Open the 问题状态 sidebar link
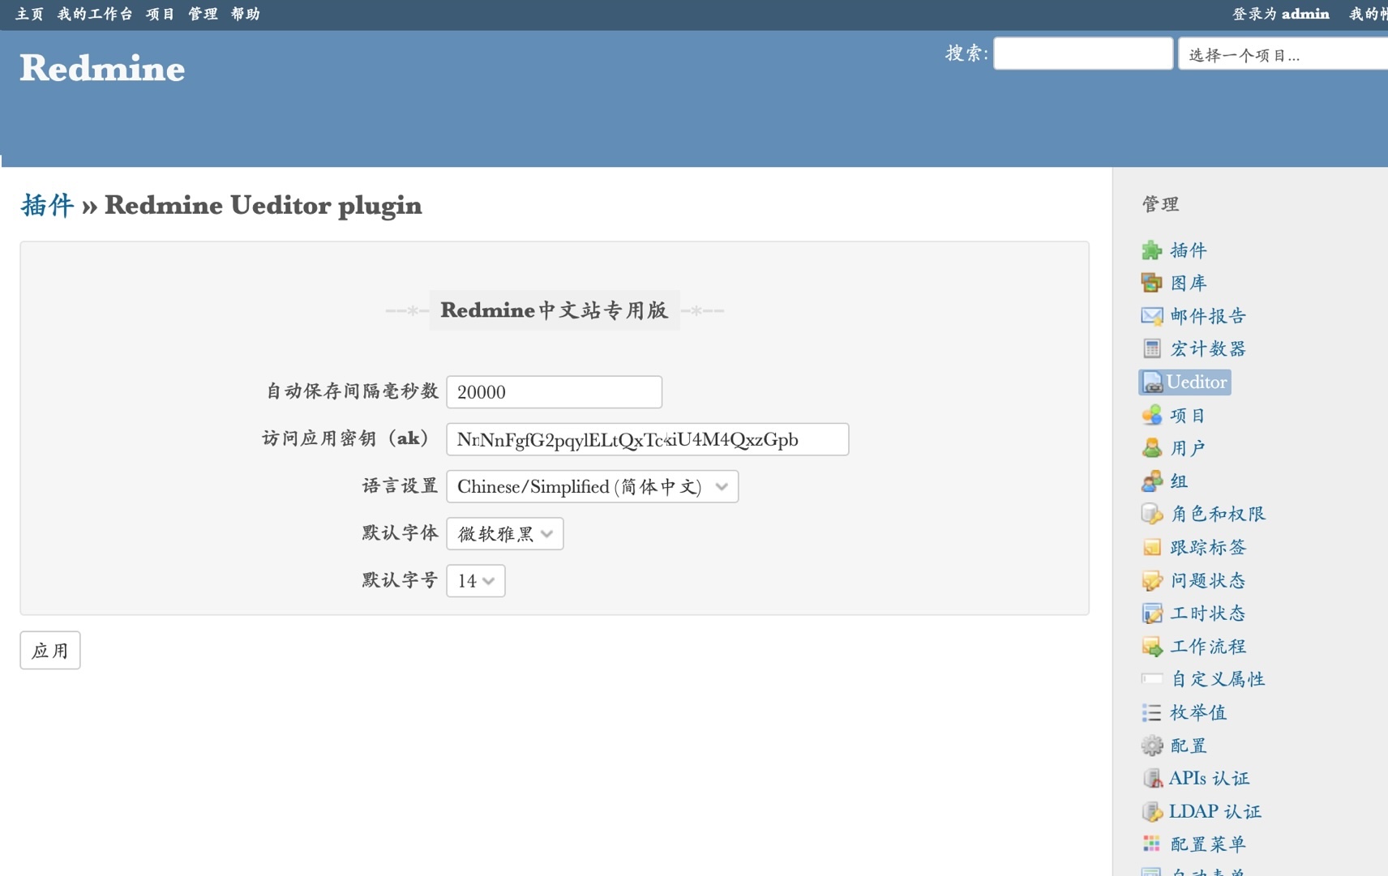1388x876 pixels. (1208, 581)
